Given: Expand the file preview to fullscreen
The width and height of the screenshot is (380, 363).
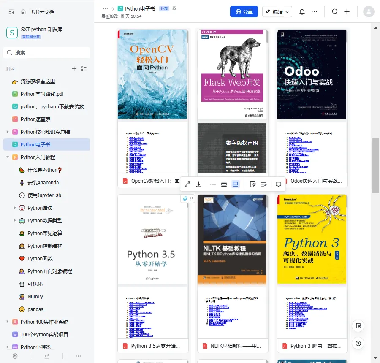Looking at the screenshot, I should [187, 184].
